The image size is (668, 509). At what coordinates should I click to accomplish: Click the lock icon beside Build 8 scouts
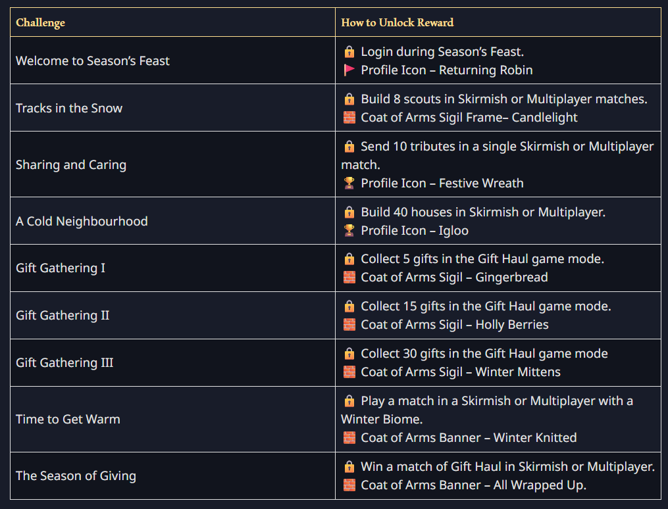click(x=349, y=99)
